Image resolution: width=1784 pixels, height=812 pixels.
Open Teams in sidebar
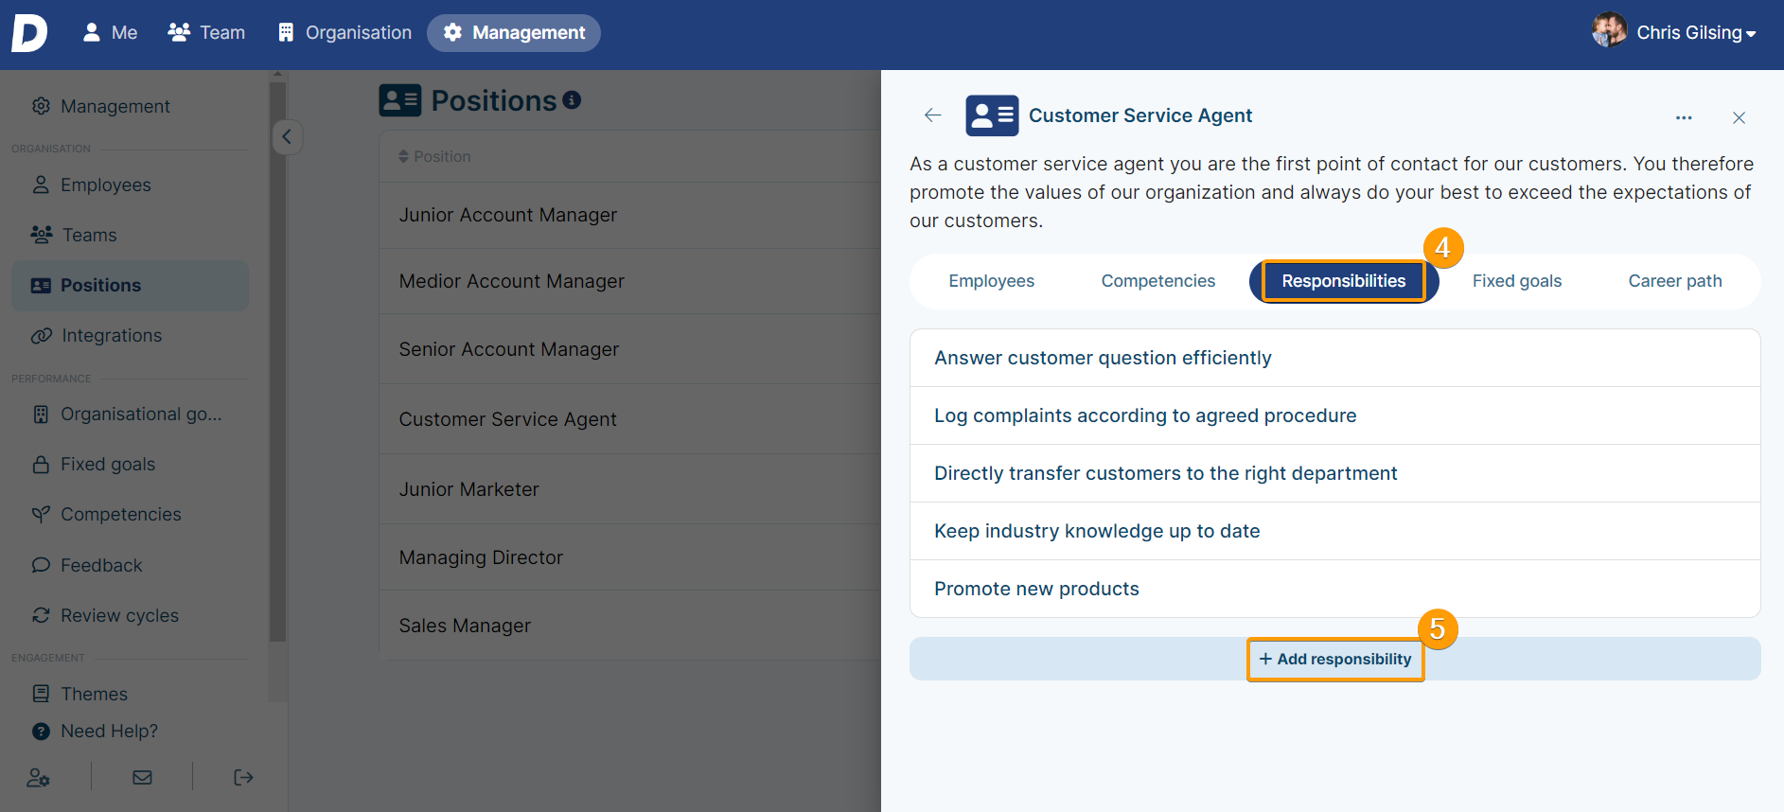[130, 236]
